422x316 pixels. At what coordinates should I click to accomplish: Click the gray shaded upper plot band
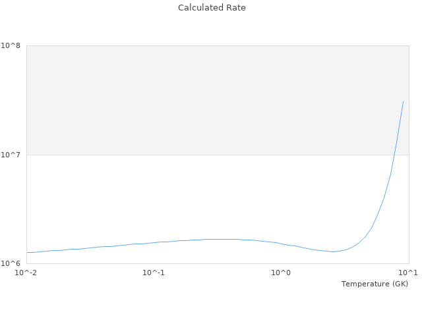tap(198, 99)
